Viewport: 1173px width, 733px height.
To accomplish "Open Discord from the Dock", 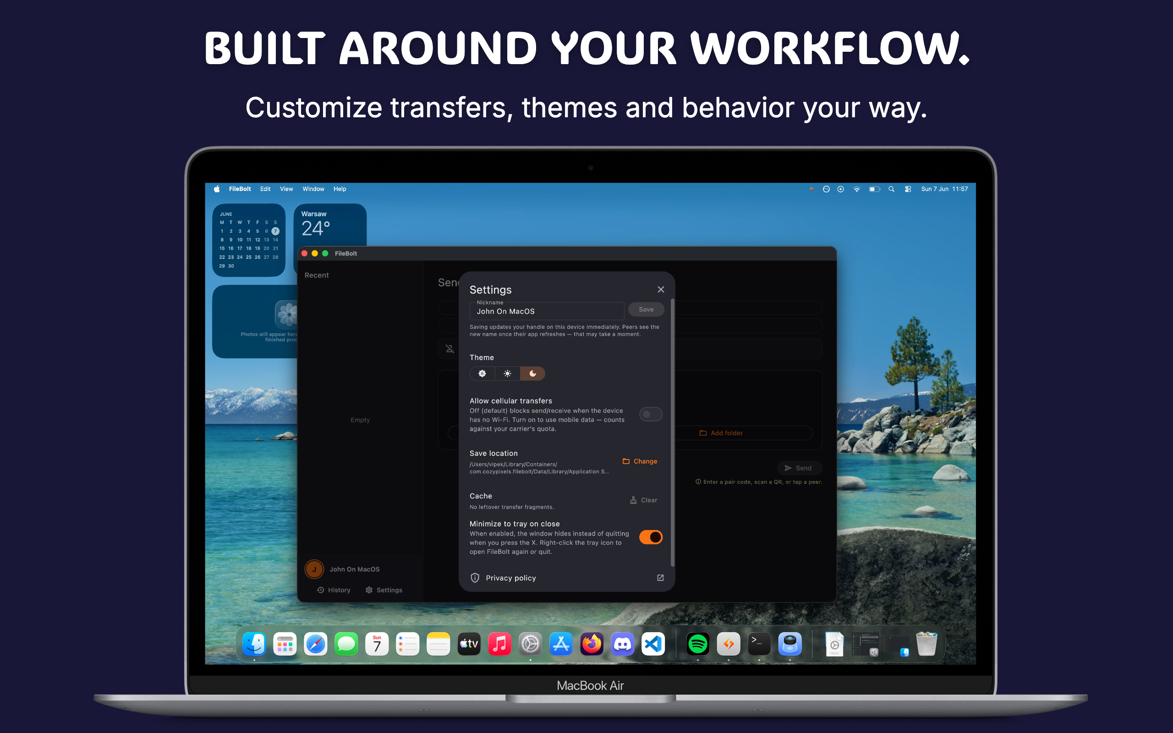I will point(622,644).
